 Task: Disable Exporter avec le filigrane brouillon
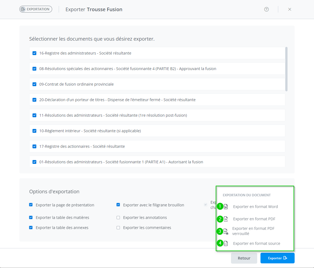click(x=118, y=205)
